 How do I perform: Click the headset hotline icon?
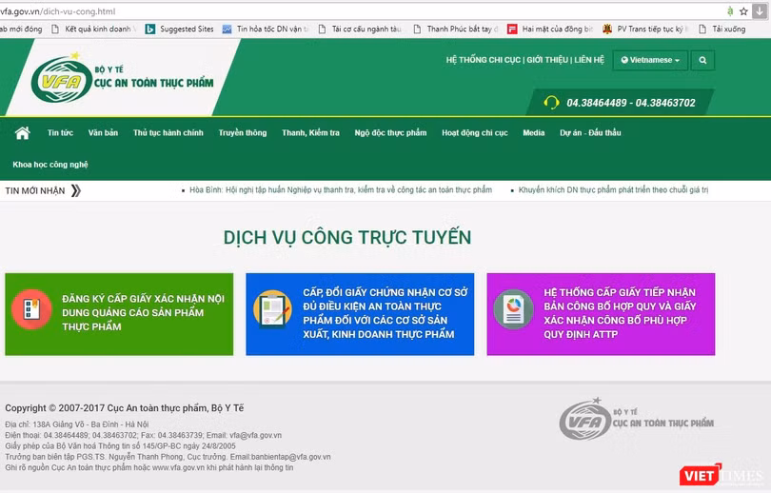(551, 103)
